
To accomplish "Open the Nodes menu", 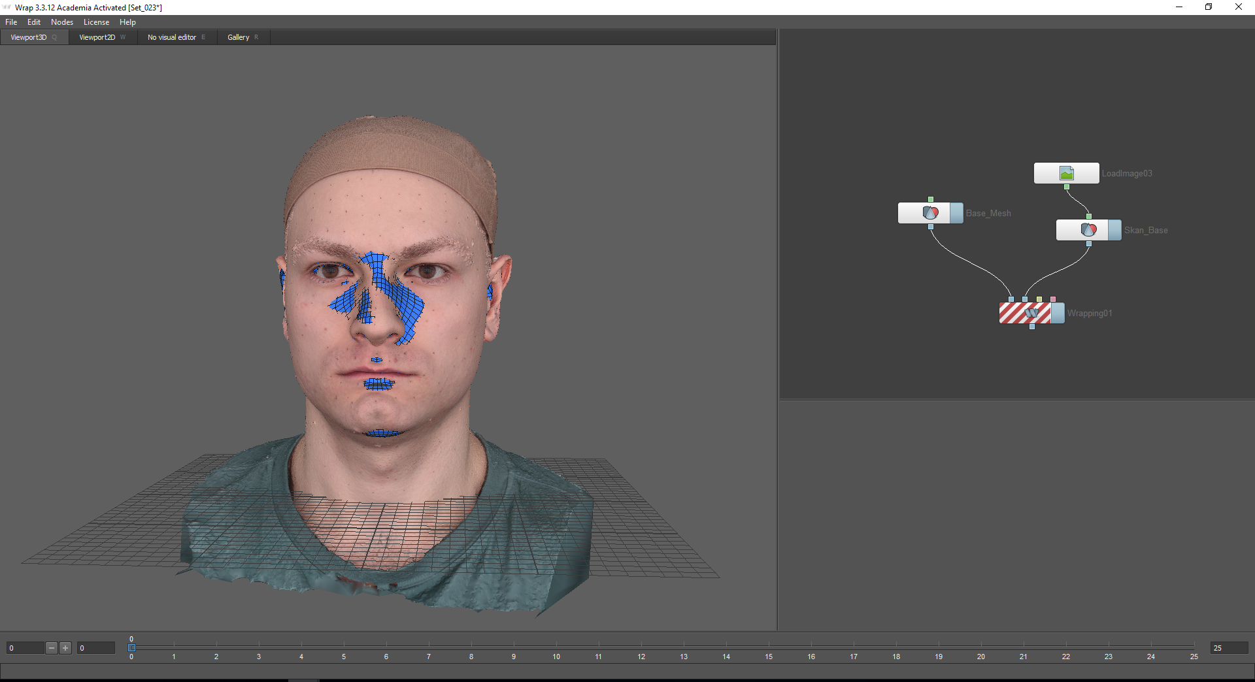I will [x=62, y=22].
